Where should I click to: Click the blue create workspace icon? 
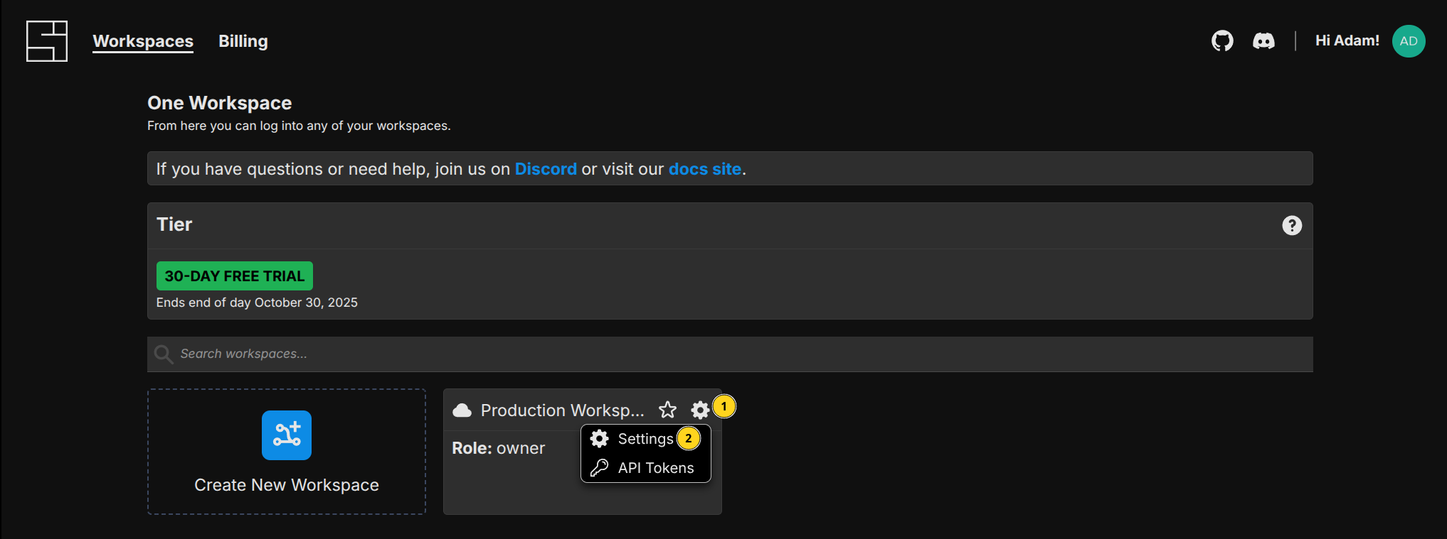[286, 435]
